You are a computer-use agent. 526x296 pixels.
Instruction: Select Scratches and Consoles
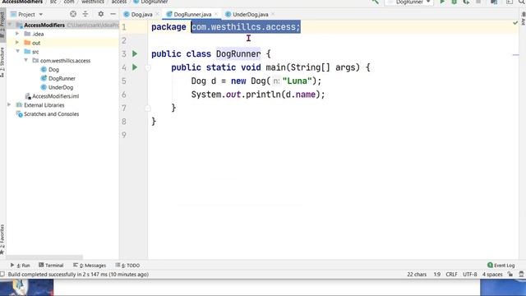point(51,113)
